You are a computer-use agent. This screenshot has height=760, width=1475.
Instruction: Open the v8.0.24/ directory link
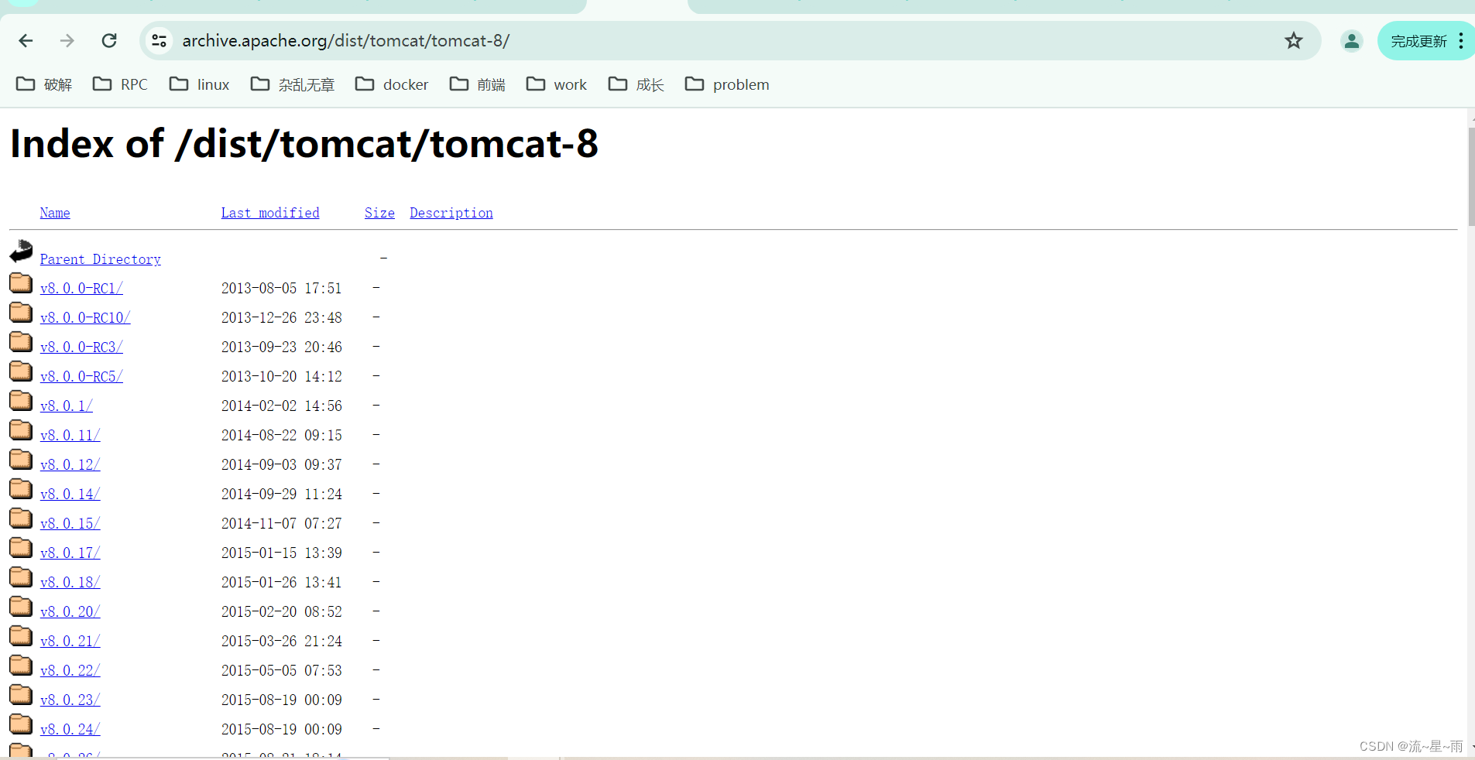[70, 729]
